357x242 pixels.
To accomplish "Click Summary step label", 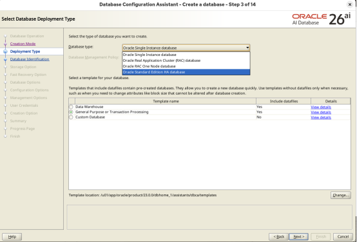I will click(x=18, y=121).
